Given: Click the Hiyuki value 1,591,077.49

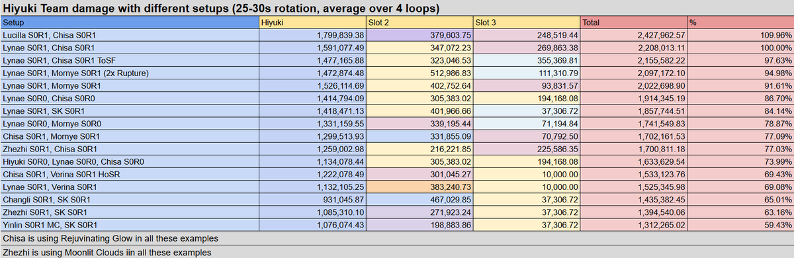Looking at the screenshot, I should coord(312,48).
